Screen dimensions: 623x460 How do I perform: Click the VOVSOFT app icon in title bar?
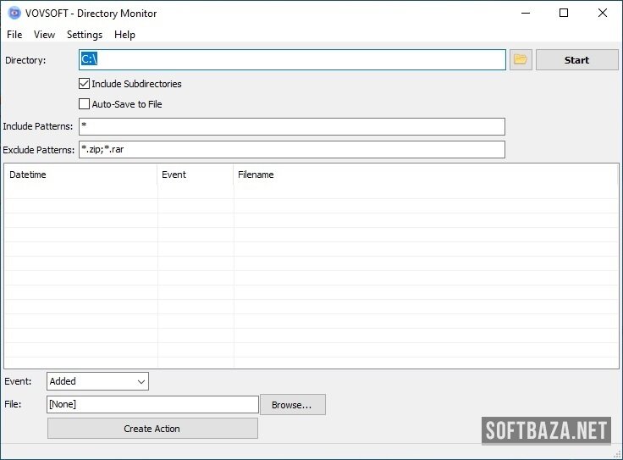[x=14, y=13]
